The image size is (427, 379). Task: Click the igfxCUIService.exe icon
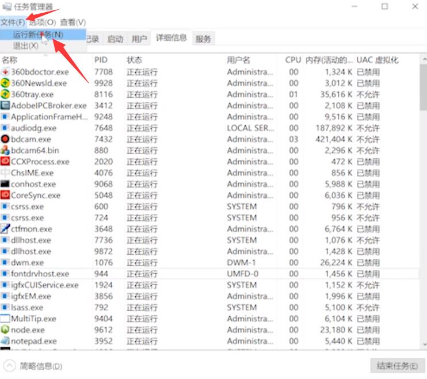[5, 285]
